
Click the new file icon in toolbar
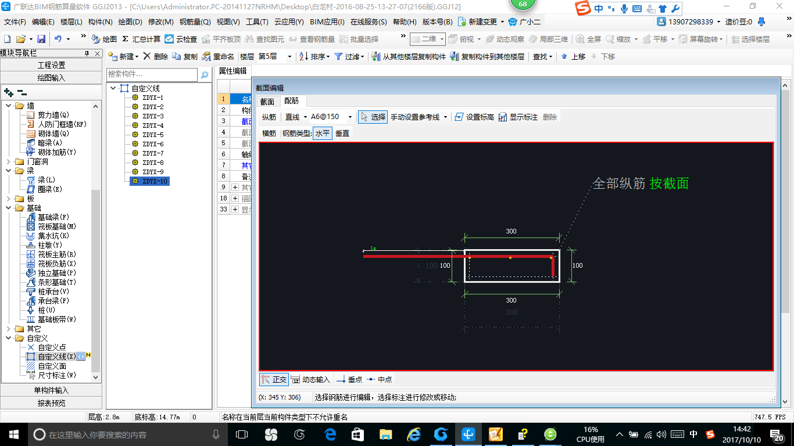point(8,39)
